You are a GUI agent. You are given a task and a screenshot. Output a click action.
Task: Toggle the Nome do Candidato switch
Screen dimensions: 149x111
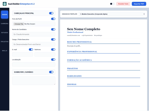(x=53, y=29)
